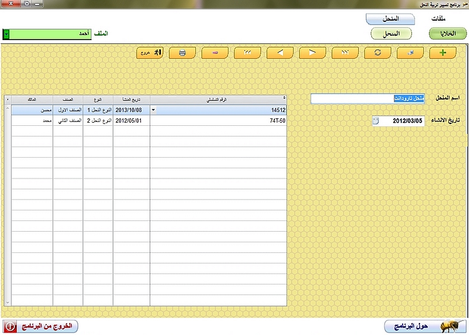The height and width of the screenshot is (335, 469).
Task: Jump using the double-chevron button left of previous arrow
Action: tap(247, 53)
